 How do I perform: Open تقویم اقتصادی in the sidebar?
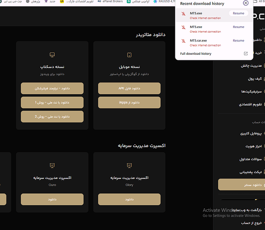(250, 104)
